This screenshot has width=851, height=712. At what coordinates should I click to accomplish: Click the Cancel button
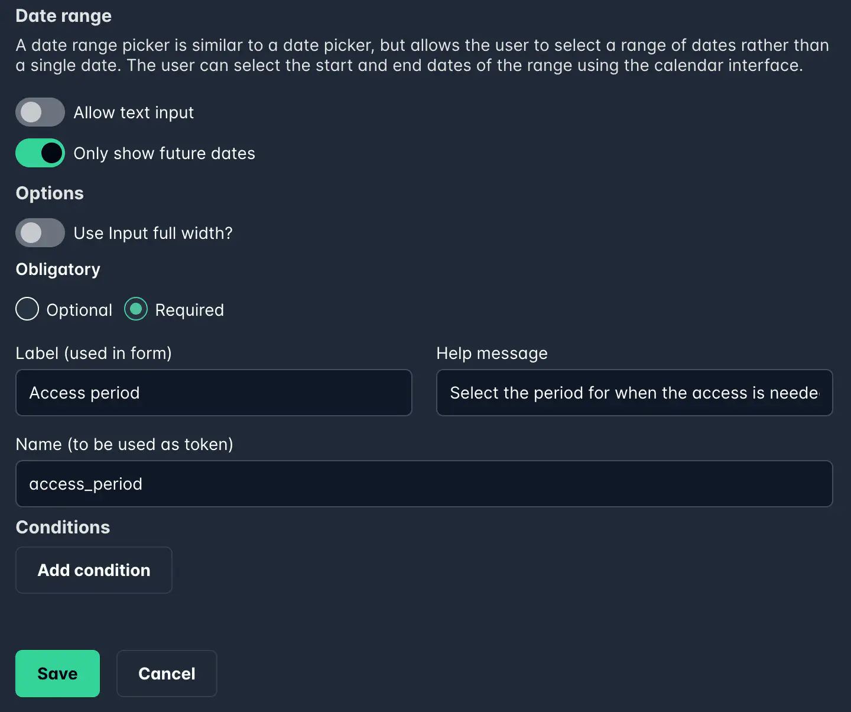coord(167,673)
